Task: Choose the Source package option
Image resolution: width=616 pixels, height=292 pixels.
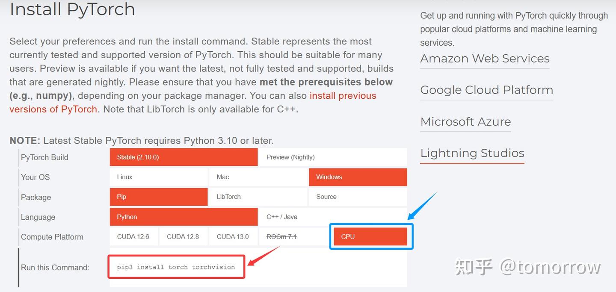Action: pos(358,197)
